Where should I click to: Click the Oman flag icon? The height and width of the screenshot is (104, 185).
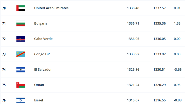[x=21, y=85]
